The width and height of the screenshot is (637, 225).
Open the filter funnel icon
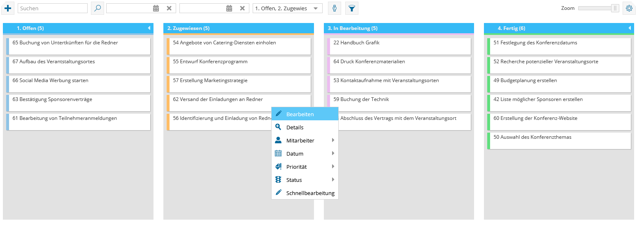[x=351, y=8]
